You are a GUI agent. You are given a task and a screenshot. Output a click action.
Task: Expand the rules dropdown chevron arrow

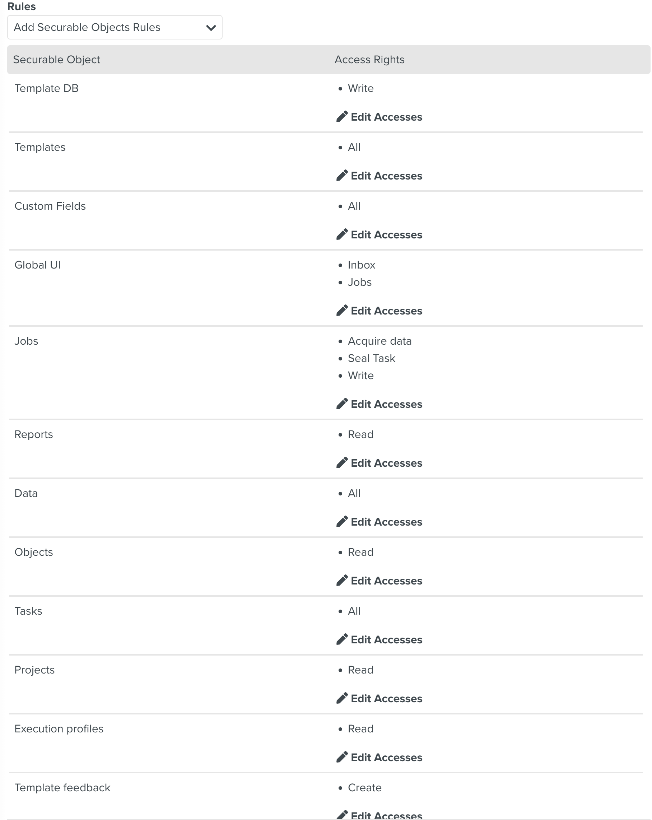(211, 28)
